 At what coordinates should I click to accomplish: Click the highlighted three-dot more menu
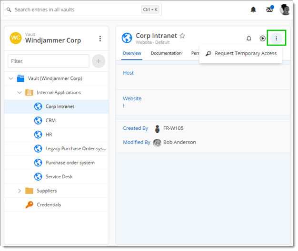click(x=277, y=38)
